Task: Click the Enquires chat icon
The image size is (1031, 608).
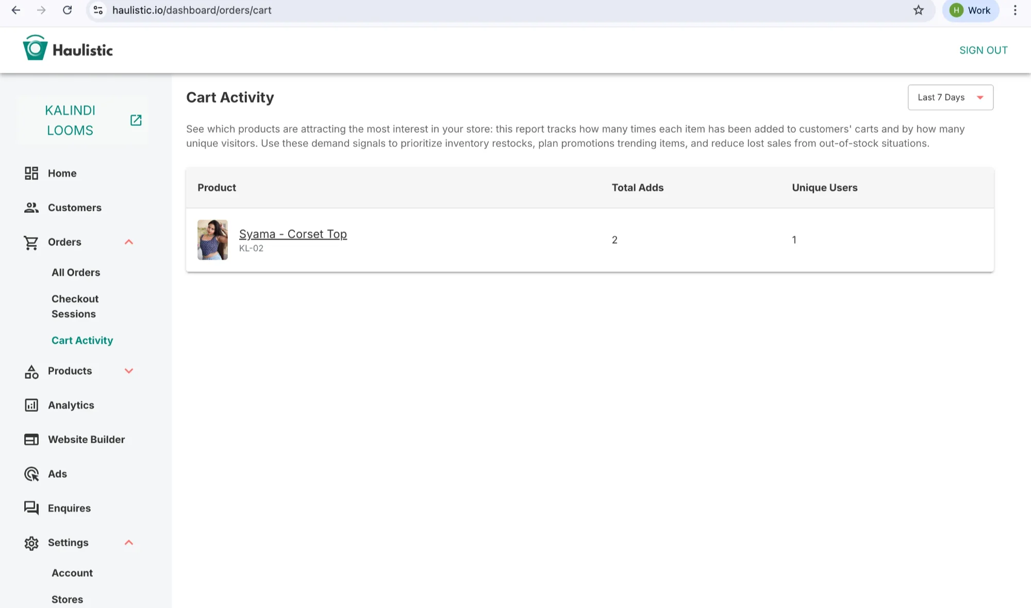Action: [31, 508]
